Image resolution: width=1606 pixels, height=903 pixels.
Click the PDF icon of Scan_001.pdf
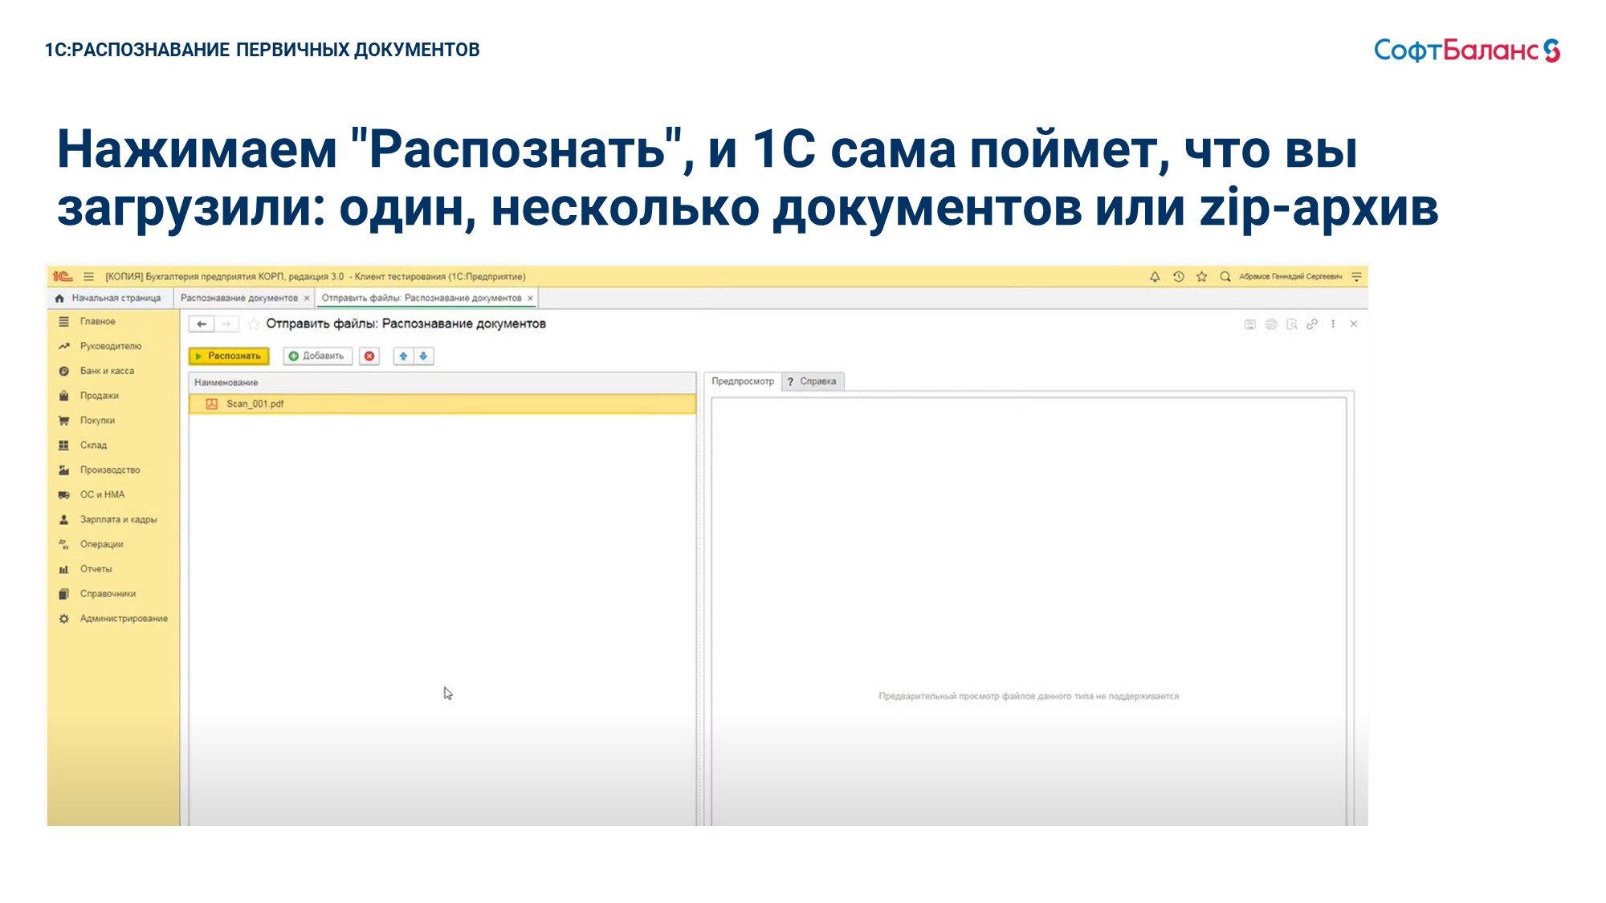211,404
